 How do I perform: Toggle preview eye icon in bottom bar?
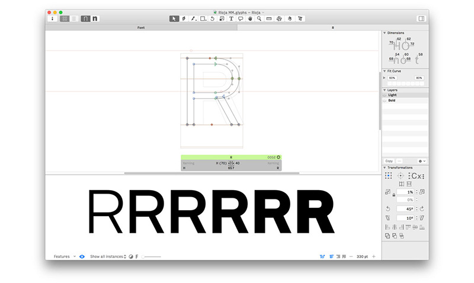coord(82,256)
